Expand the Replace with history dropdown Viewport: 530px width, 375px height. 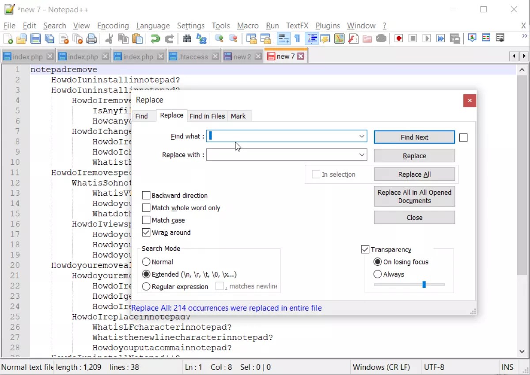point(363,155)
